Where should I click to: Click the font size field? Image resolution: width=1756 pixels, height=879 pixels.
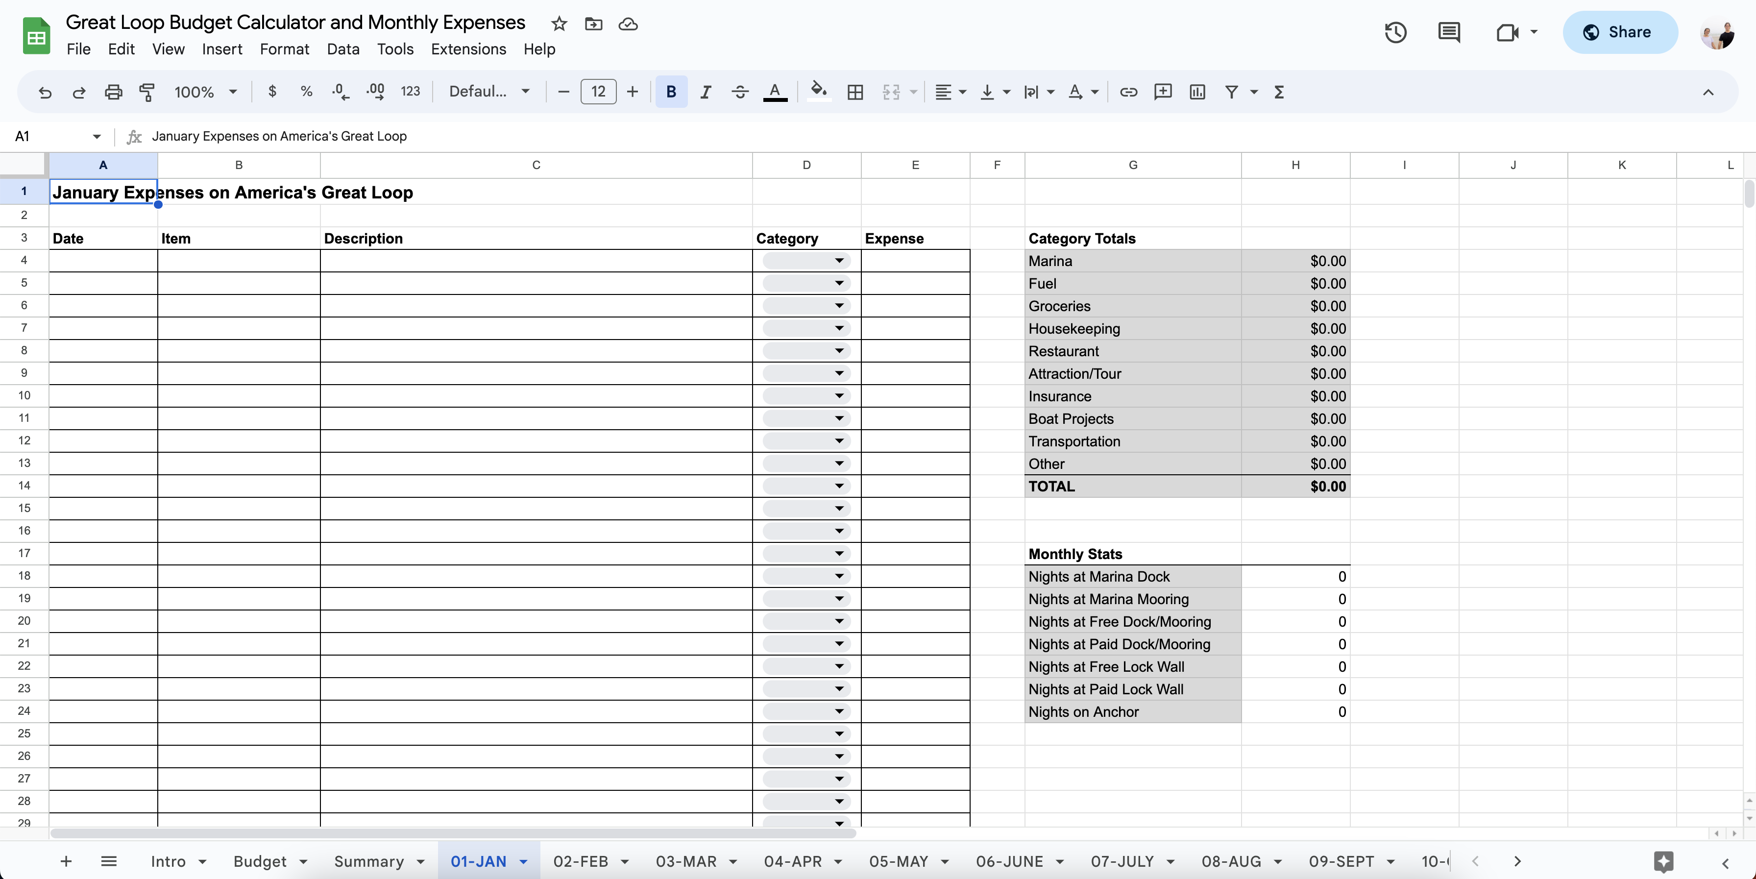click(x=598, y=92)
